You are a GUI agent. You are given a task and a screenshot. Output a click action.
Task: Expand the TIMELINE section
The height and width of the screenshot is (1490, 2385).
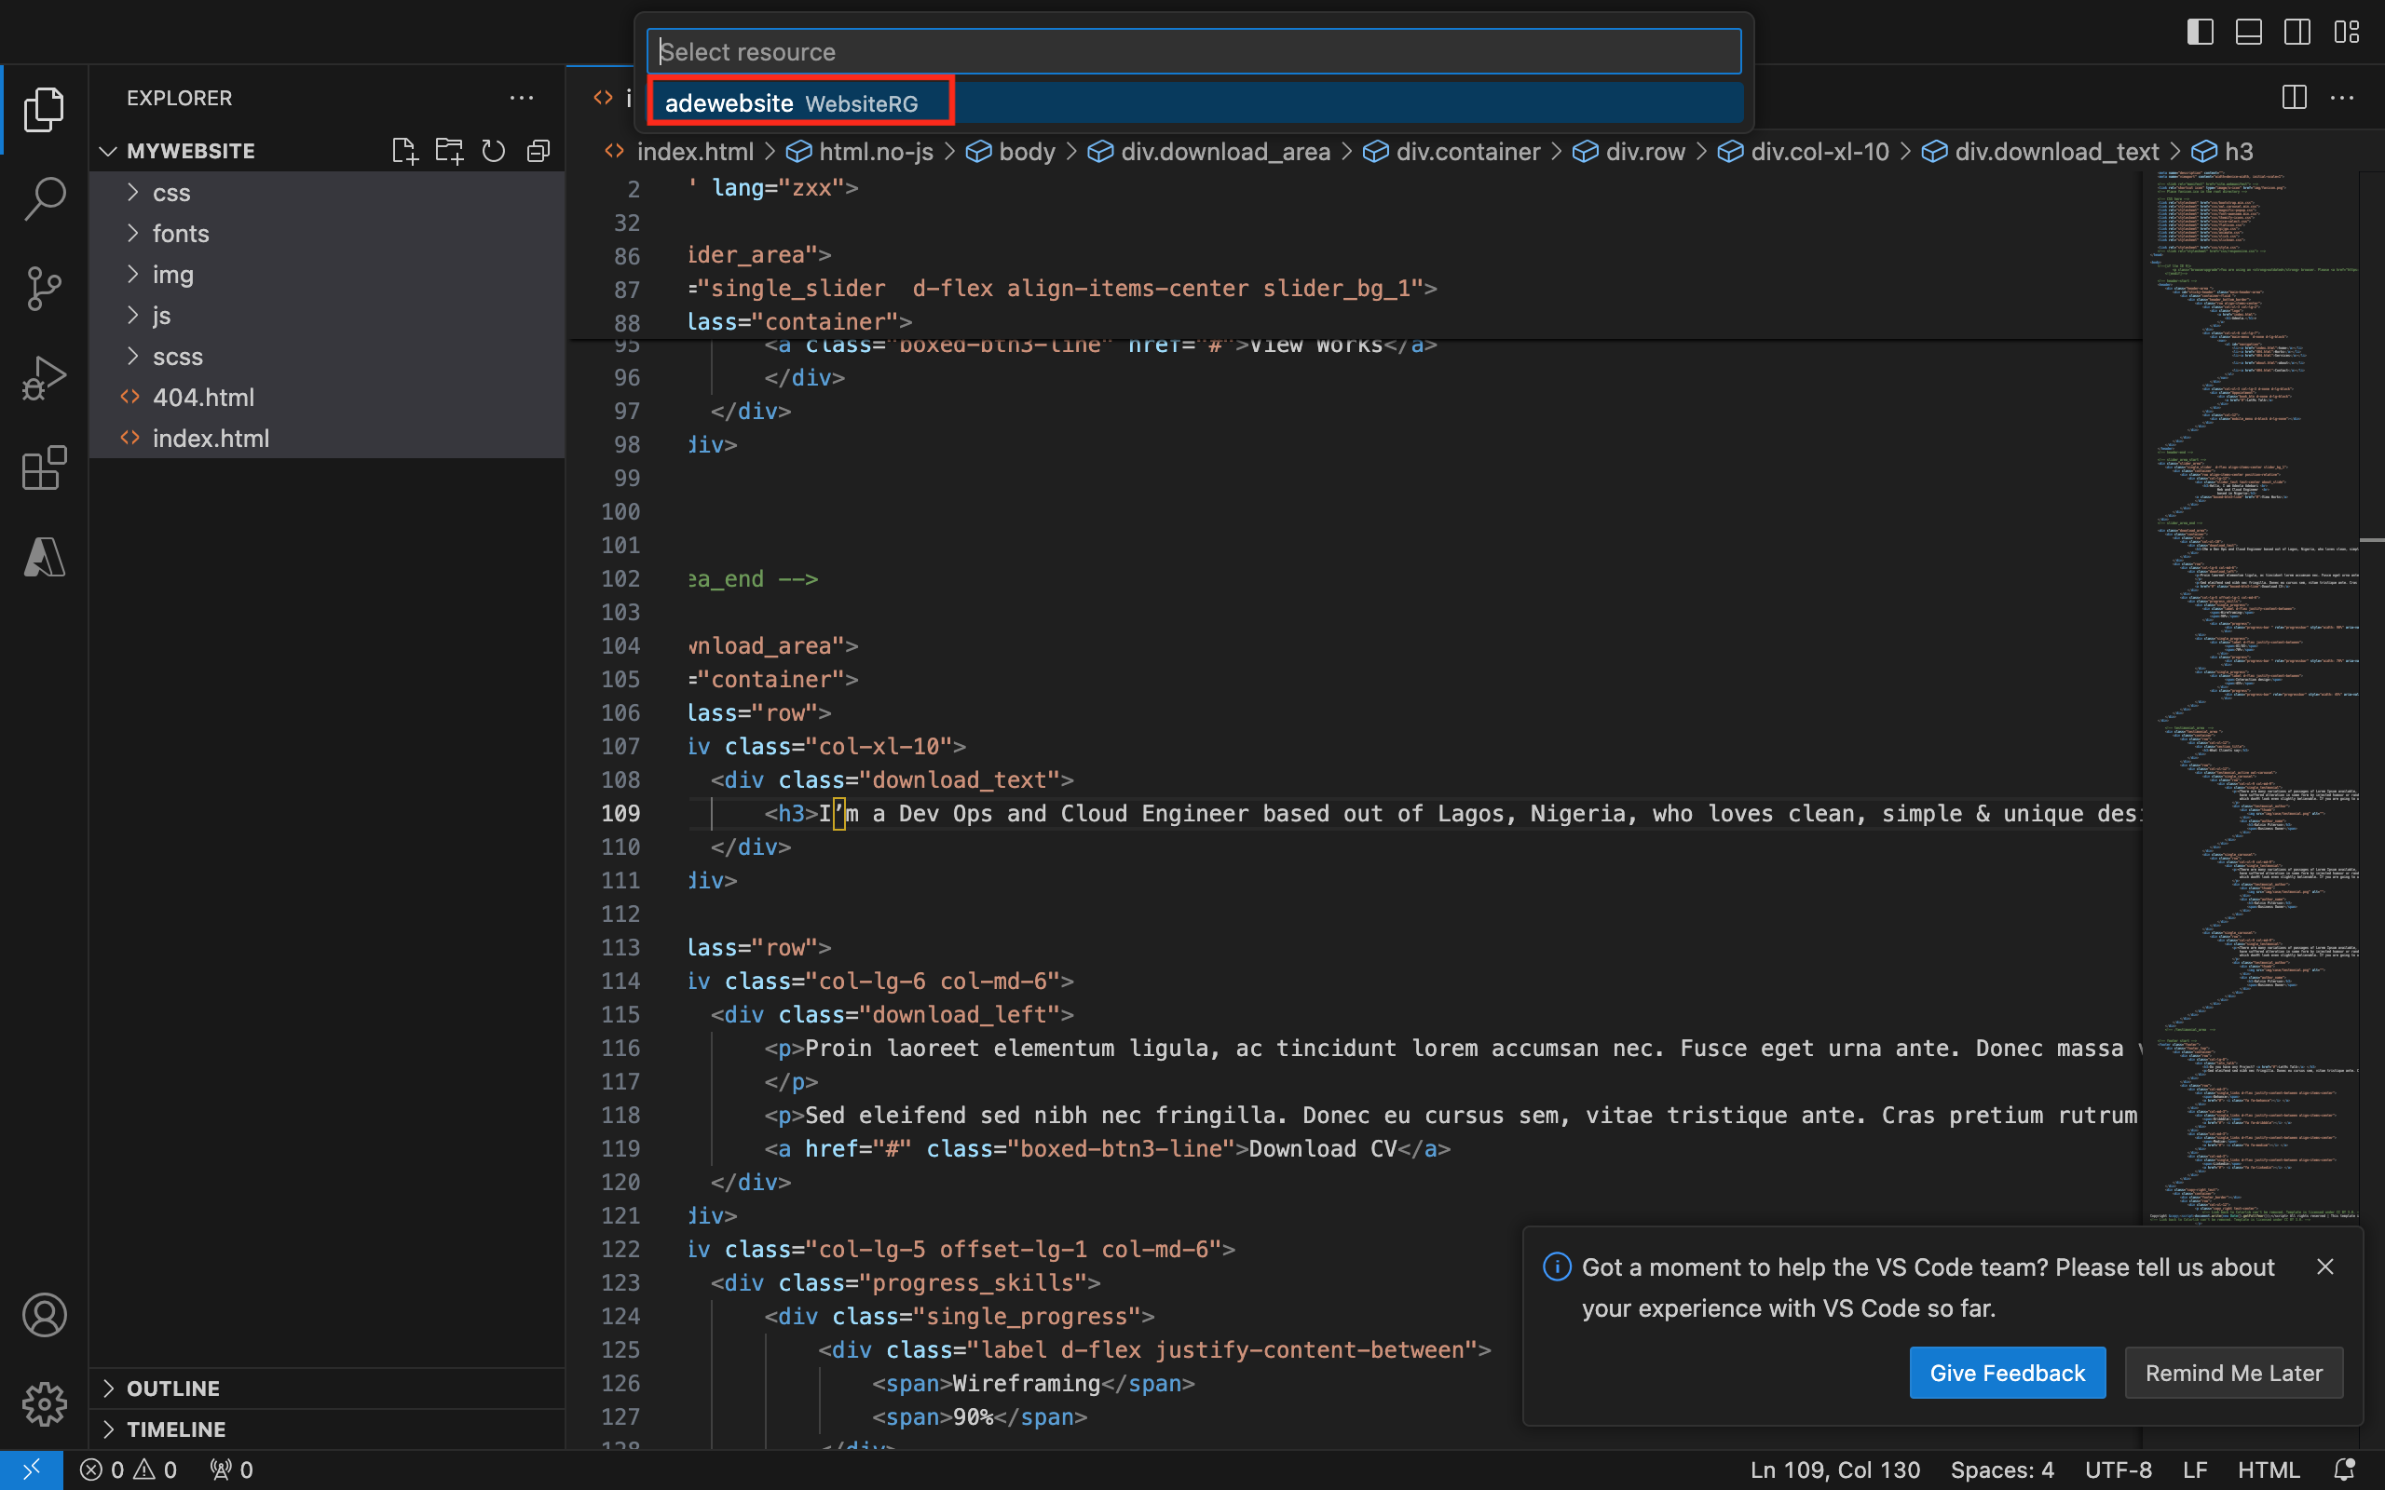tap(175, 1429)
